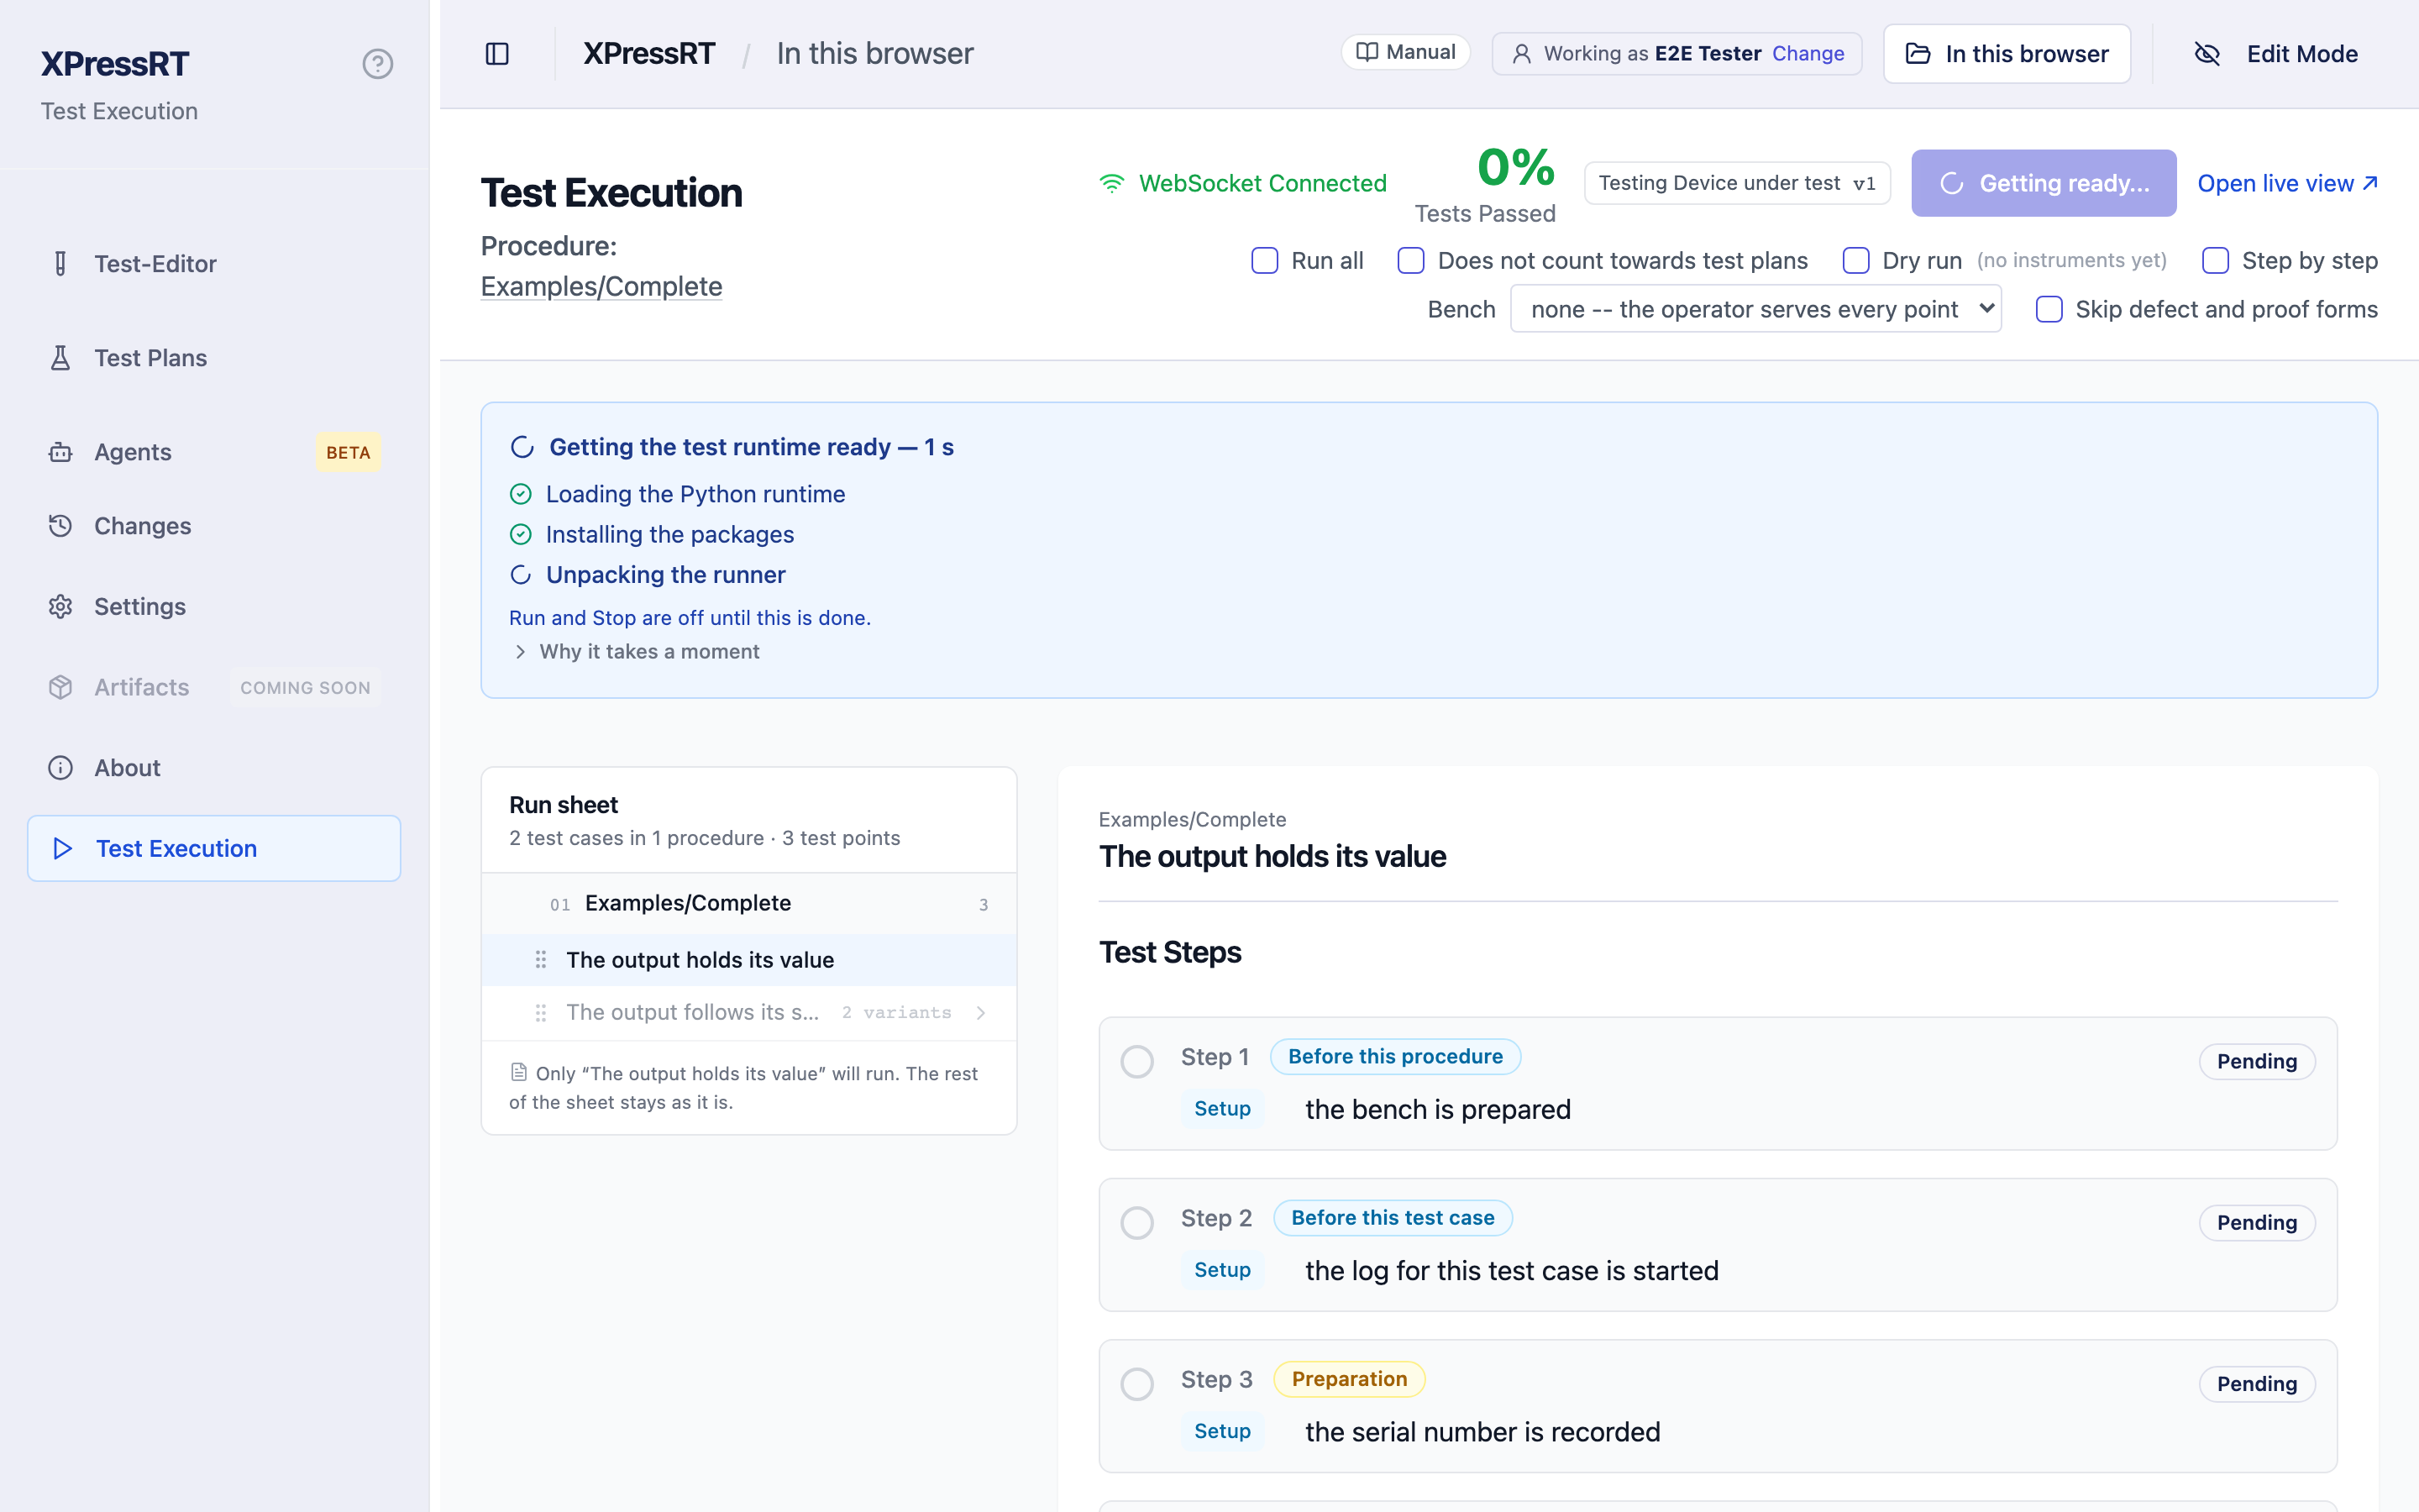
Task: Click the Test-Editor test tube icon
Action: [61, 264]
